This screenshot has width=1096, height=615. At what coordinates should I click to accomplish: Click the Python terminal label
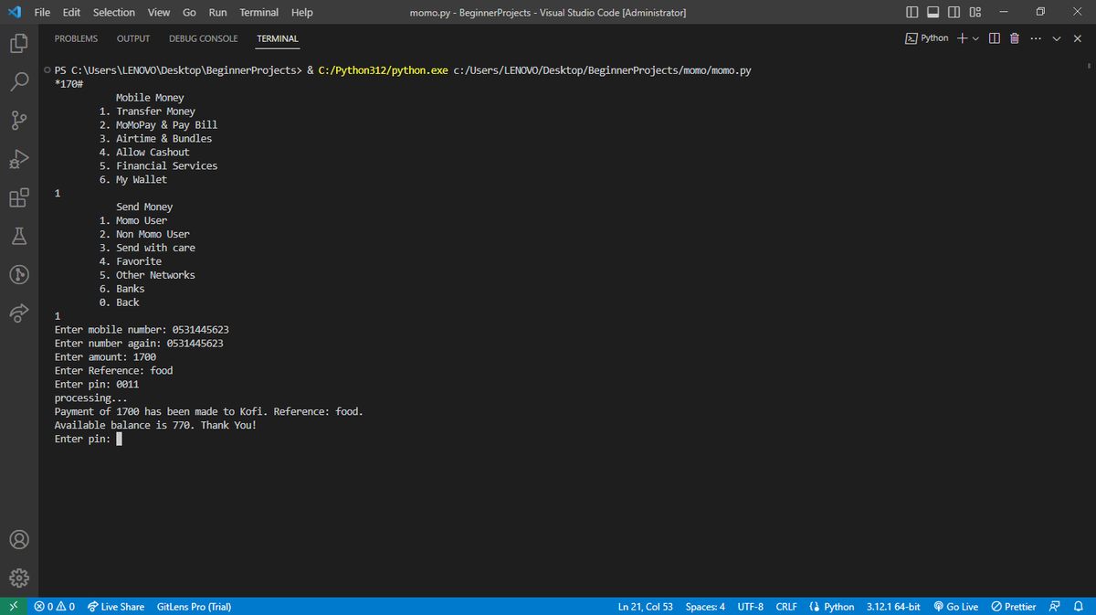point(927,38)
